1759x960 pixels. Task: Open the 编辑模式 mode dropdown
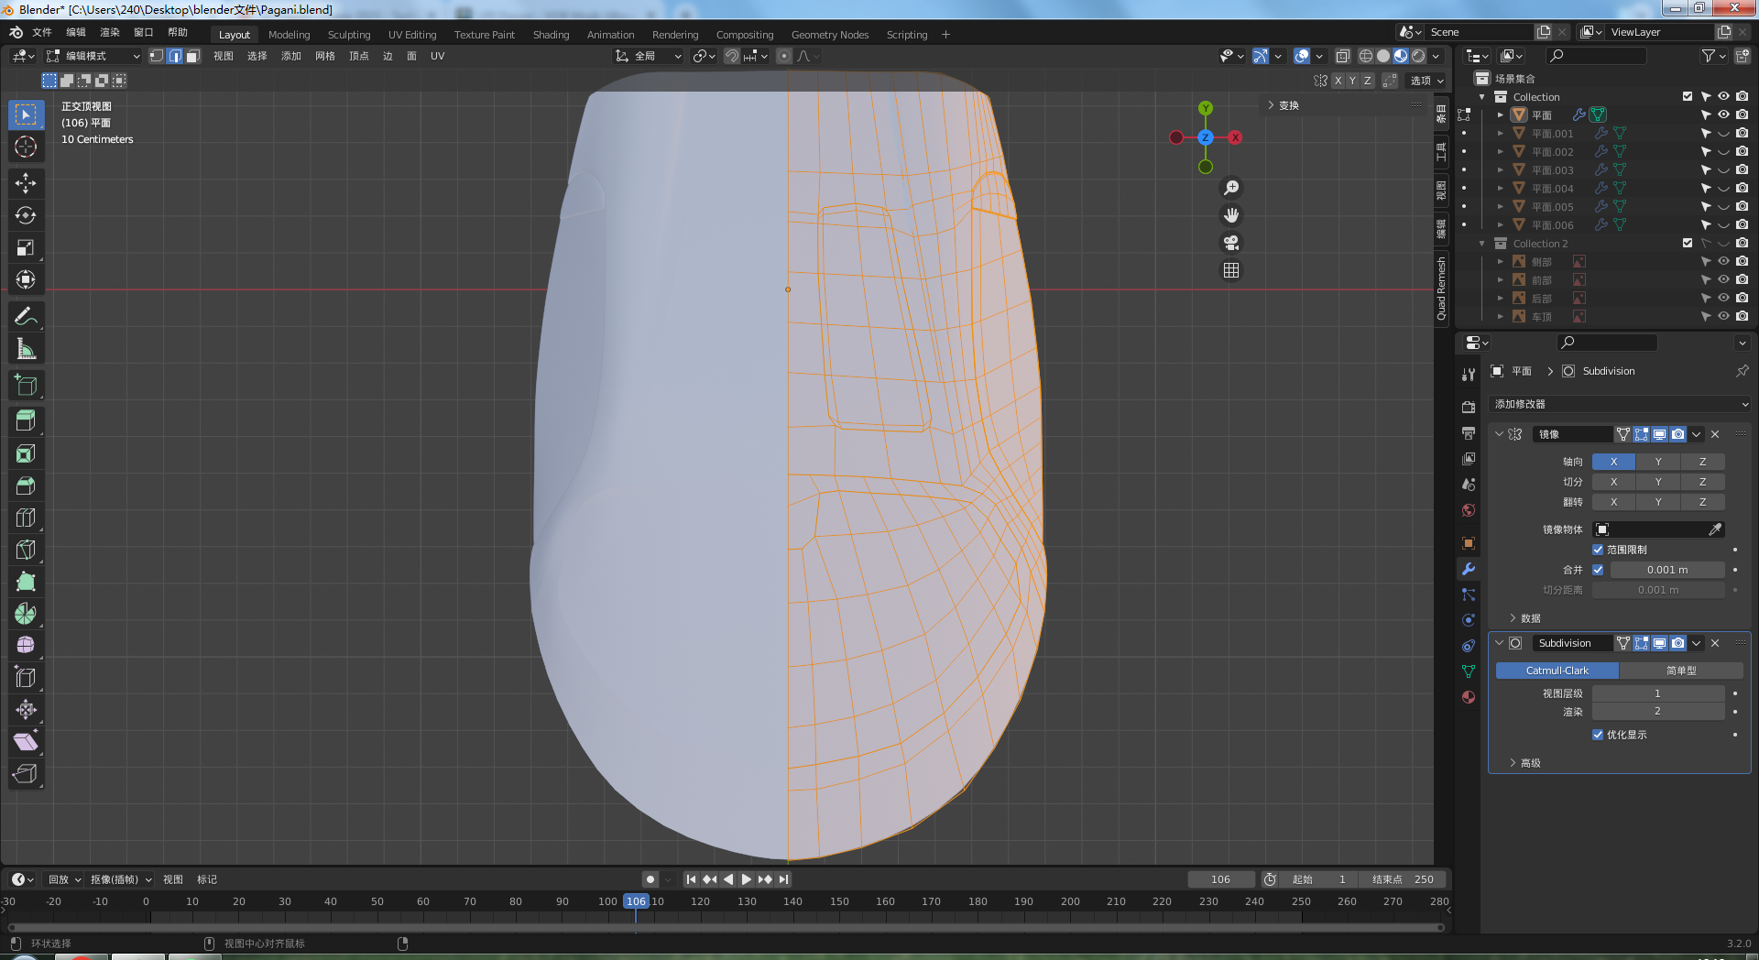tap(93, 56)
